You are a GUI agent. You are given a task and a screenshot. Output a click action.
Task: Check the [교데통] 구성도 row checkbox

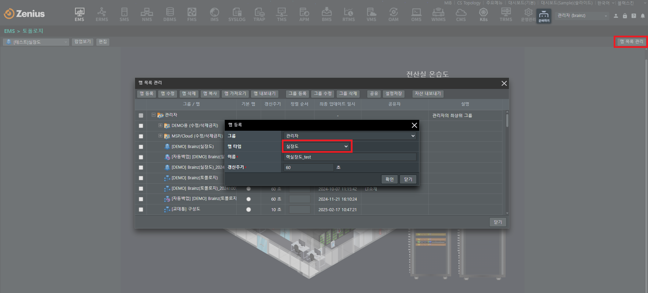coord(141,209)
